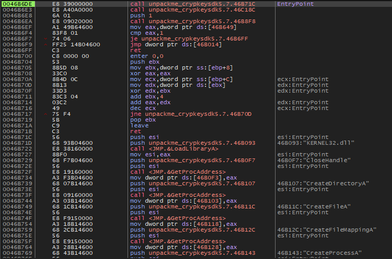Click the xor edx,ebx instruction

(x=150, y=91)
